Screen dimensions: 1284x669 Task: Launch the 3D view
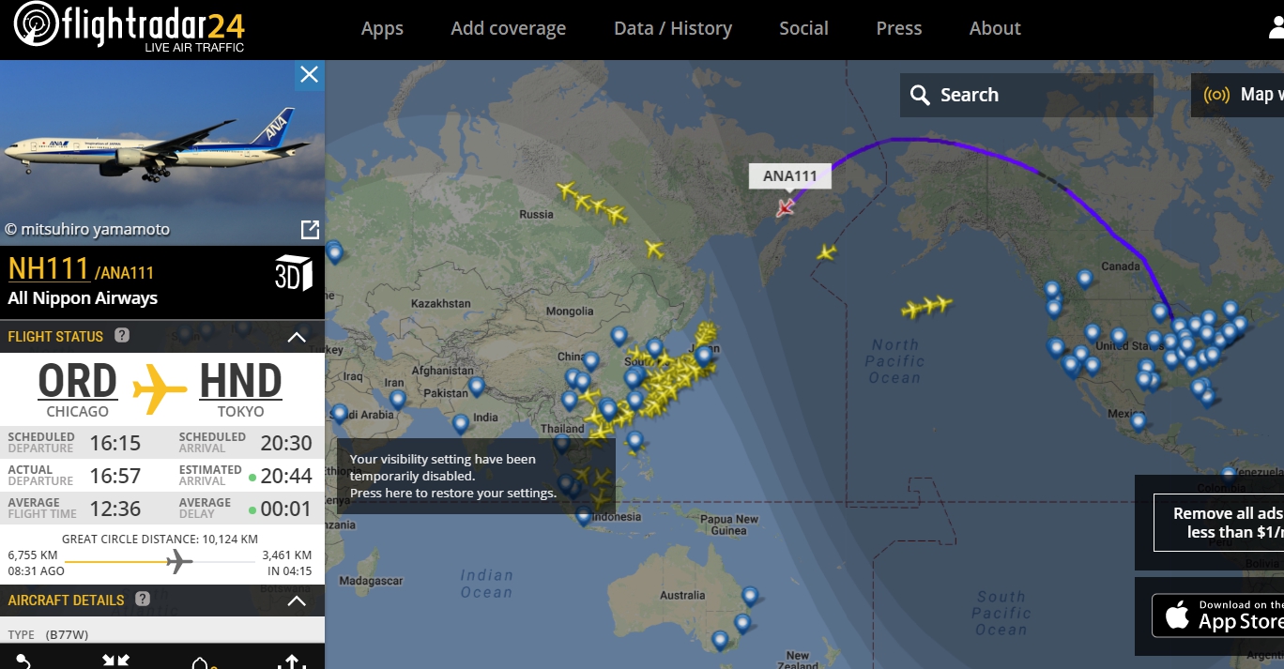293,272
